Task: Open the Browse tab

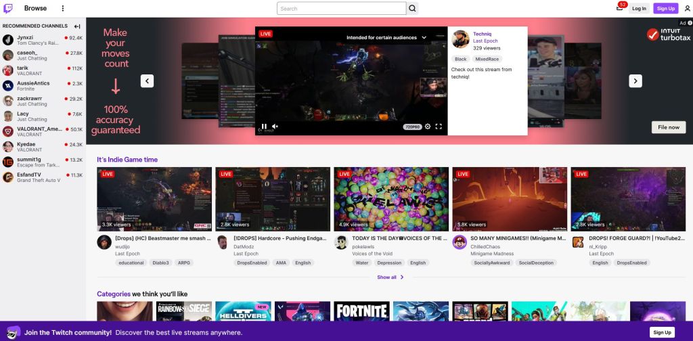Action: [x=35, y=8]
